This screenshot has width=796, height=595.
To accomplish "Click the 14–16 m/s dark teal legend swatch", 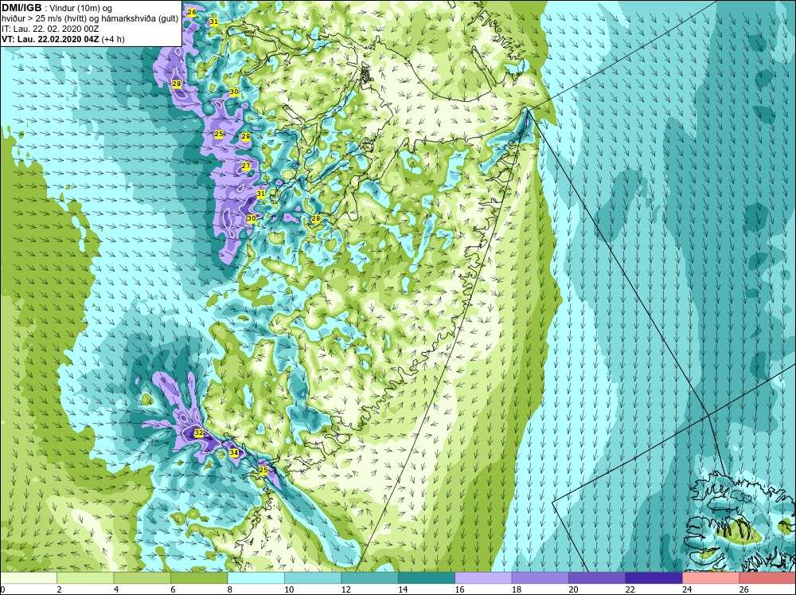I will (427, 577).
